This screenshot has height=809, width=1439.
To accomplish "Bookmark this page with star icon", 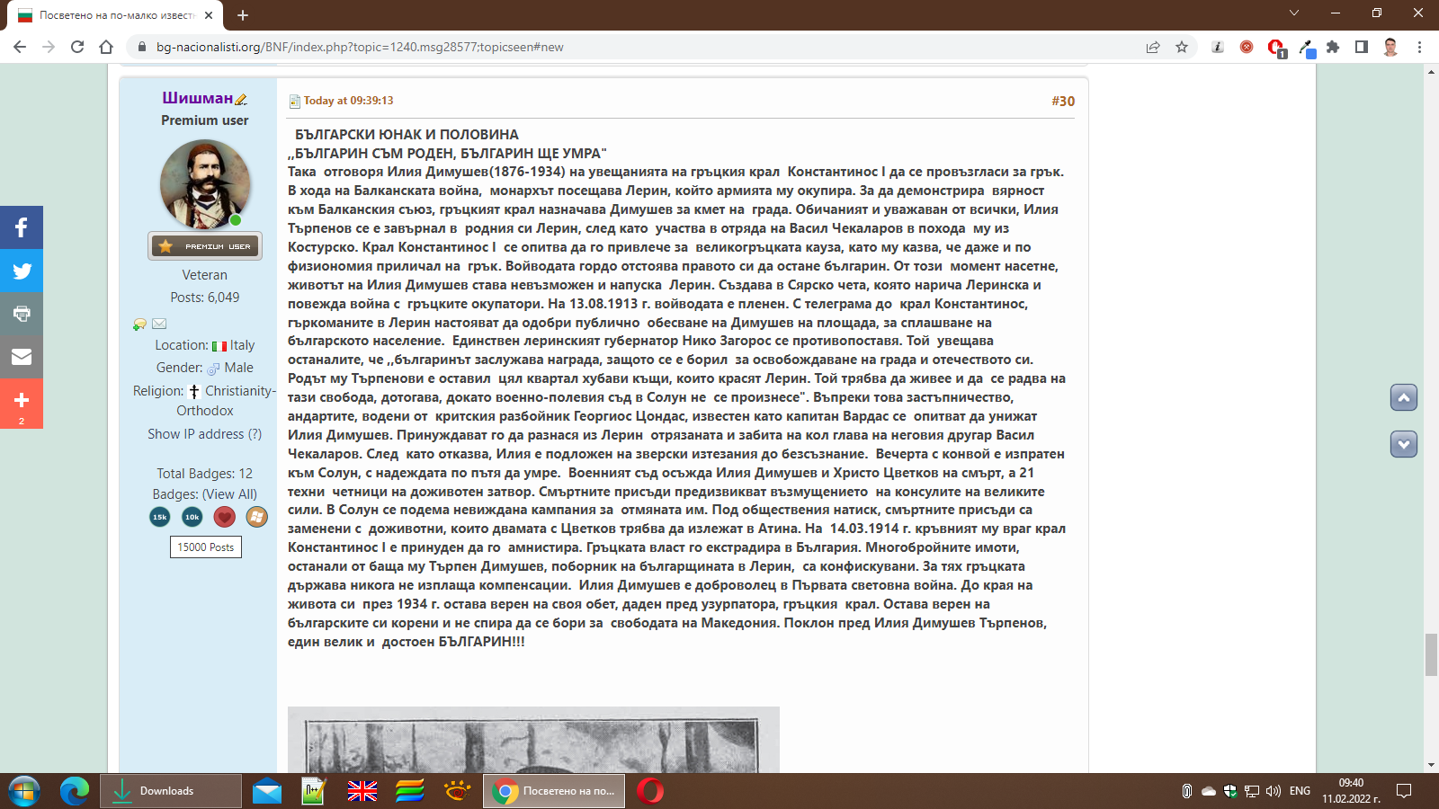I will [x=1182, y=47].
